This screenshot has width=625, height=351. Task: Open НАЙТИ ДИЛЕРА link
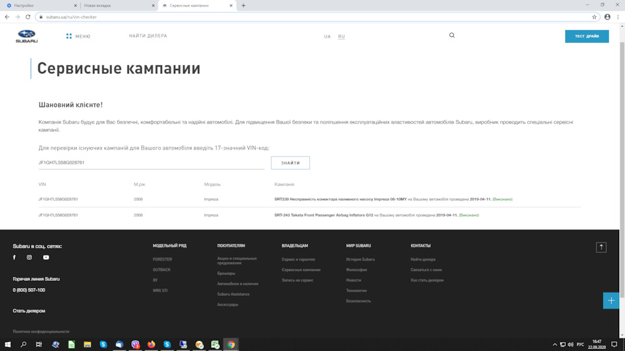[x=148, y=36]
